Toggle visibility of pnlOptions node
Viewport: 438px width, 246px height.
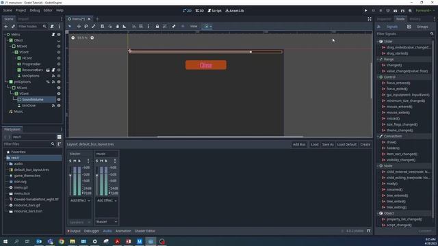tap(59, 82)
